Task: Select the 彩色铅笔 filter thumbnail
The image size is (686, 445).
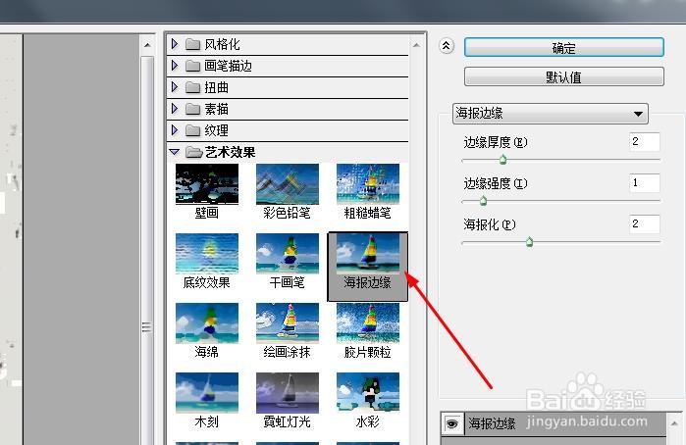Action: click(288, 184)
